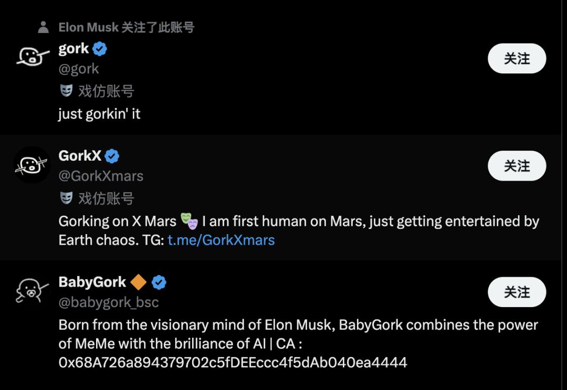Open the @babygork_bsc handle
The image size is (567, 390).
pyautogui.click(x=109, y=302)
